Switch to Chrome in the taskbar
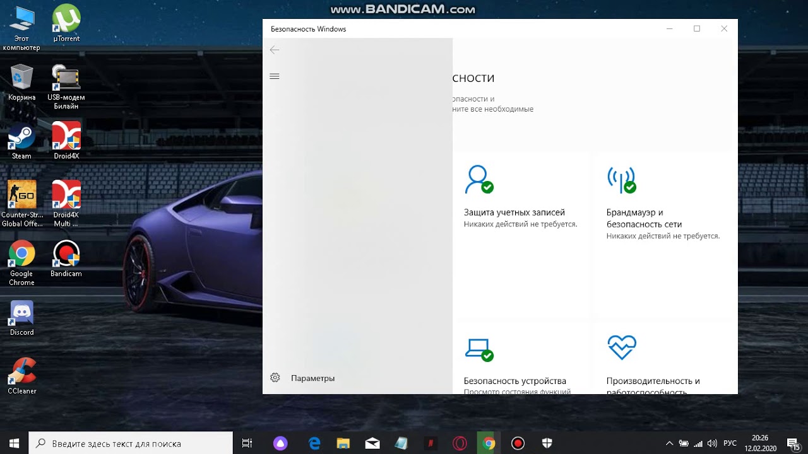This screenshot has height=454, width=808. [489, 443]
